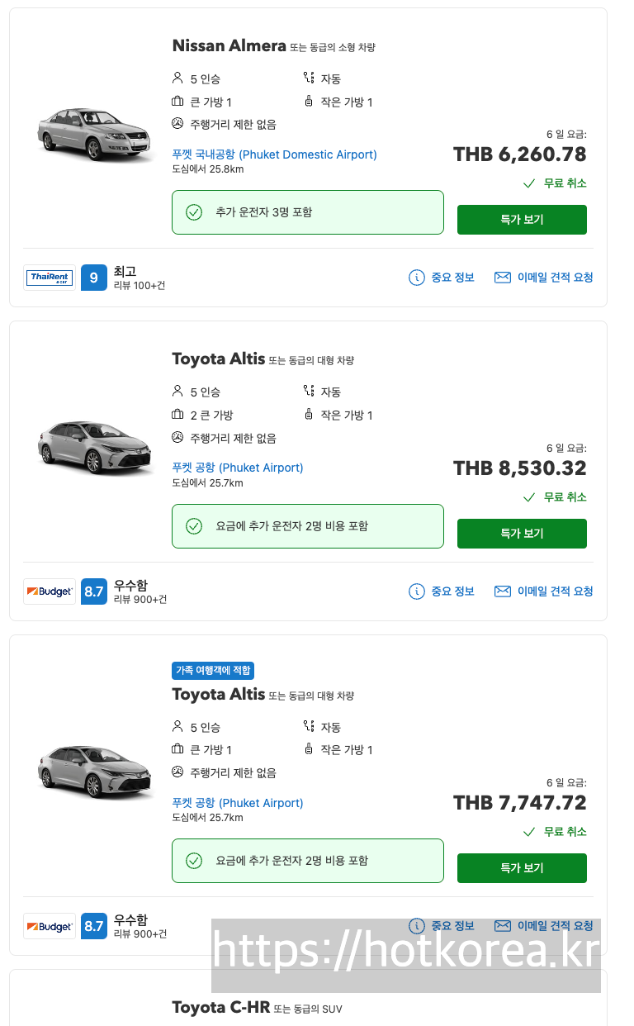The width and height of the screenshot is (634, 1026).
Task: Click the Toyota C-HR title
Action: click(221, 1008)
